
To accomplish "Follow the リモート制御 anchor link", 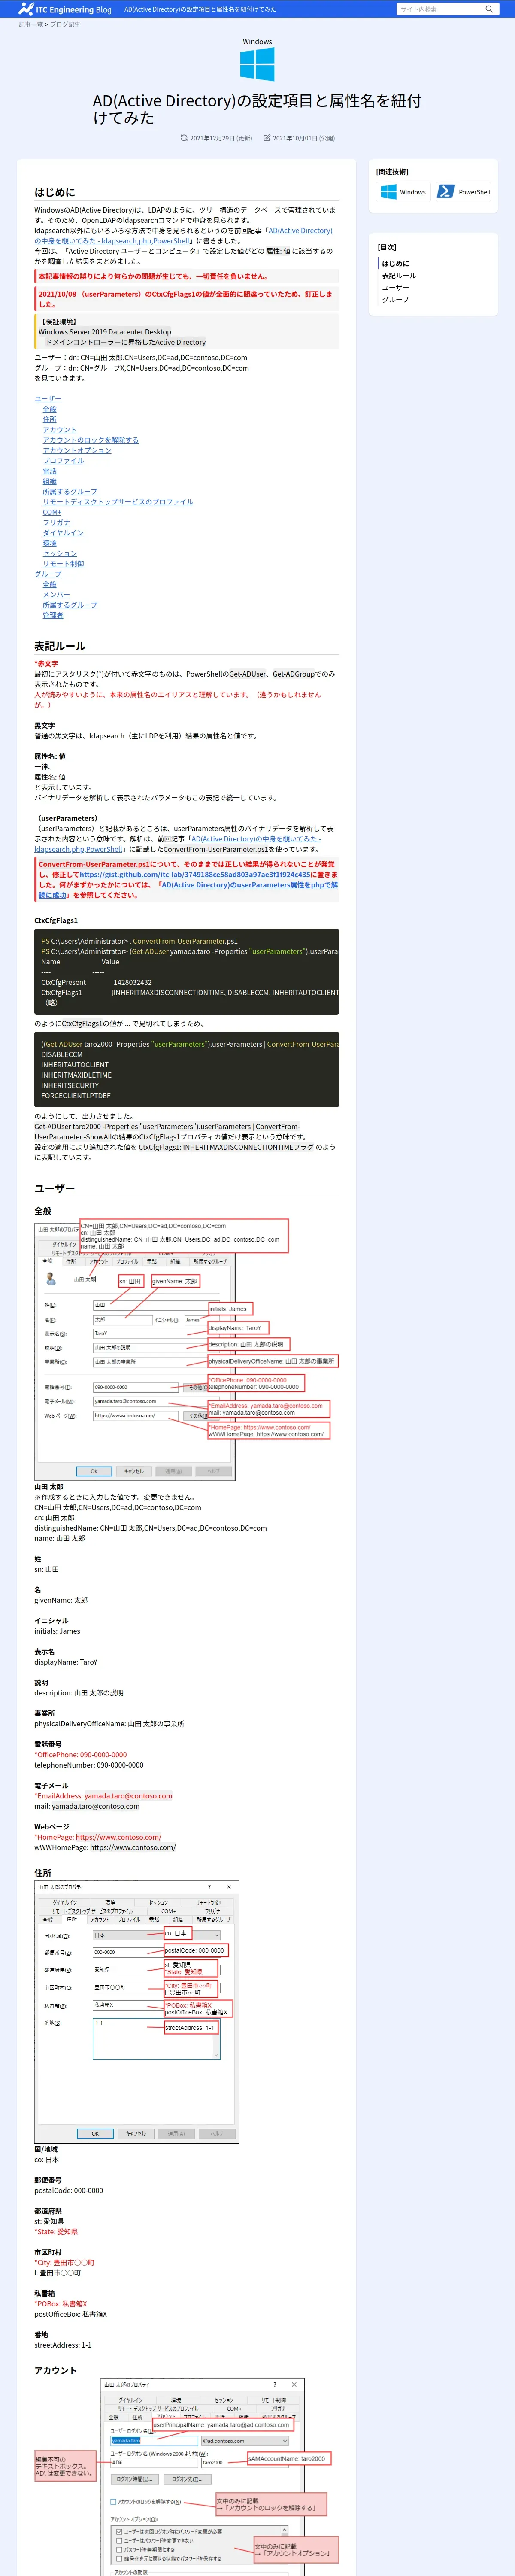I will [63, 564].
